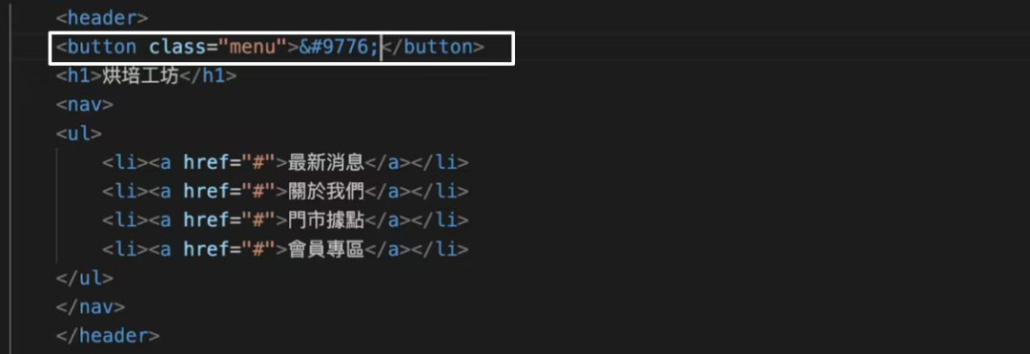Click the closing li tag after 會員專區
The height and width of the screenshot is (354, 1030).
click(440, 249)
